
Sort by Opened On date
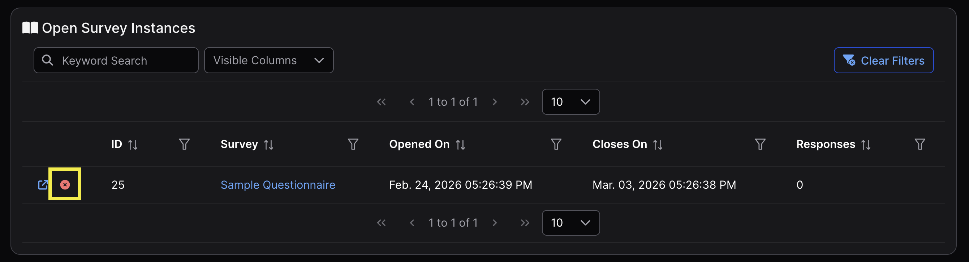(x=460, y=145)
